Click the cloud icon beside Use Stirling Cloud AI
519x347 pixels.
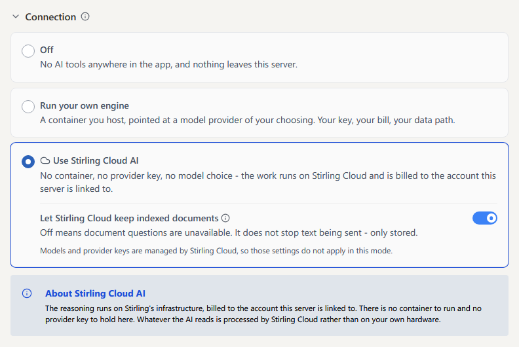click(45, 161)
